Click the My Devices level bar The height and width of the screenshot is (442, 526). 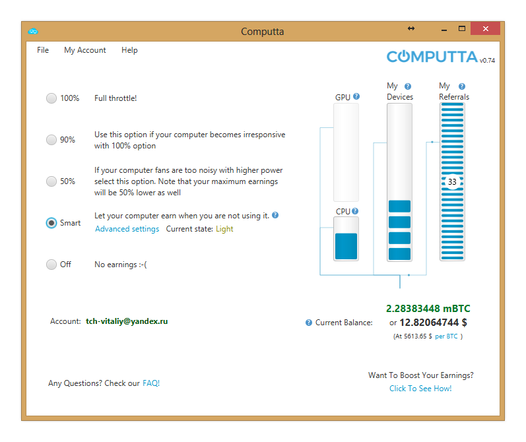[399, 182]
